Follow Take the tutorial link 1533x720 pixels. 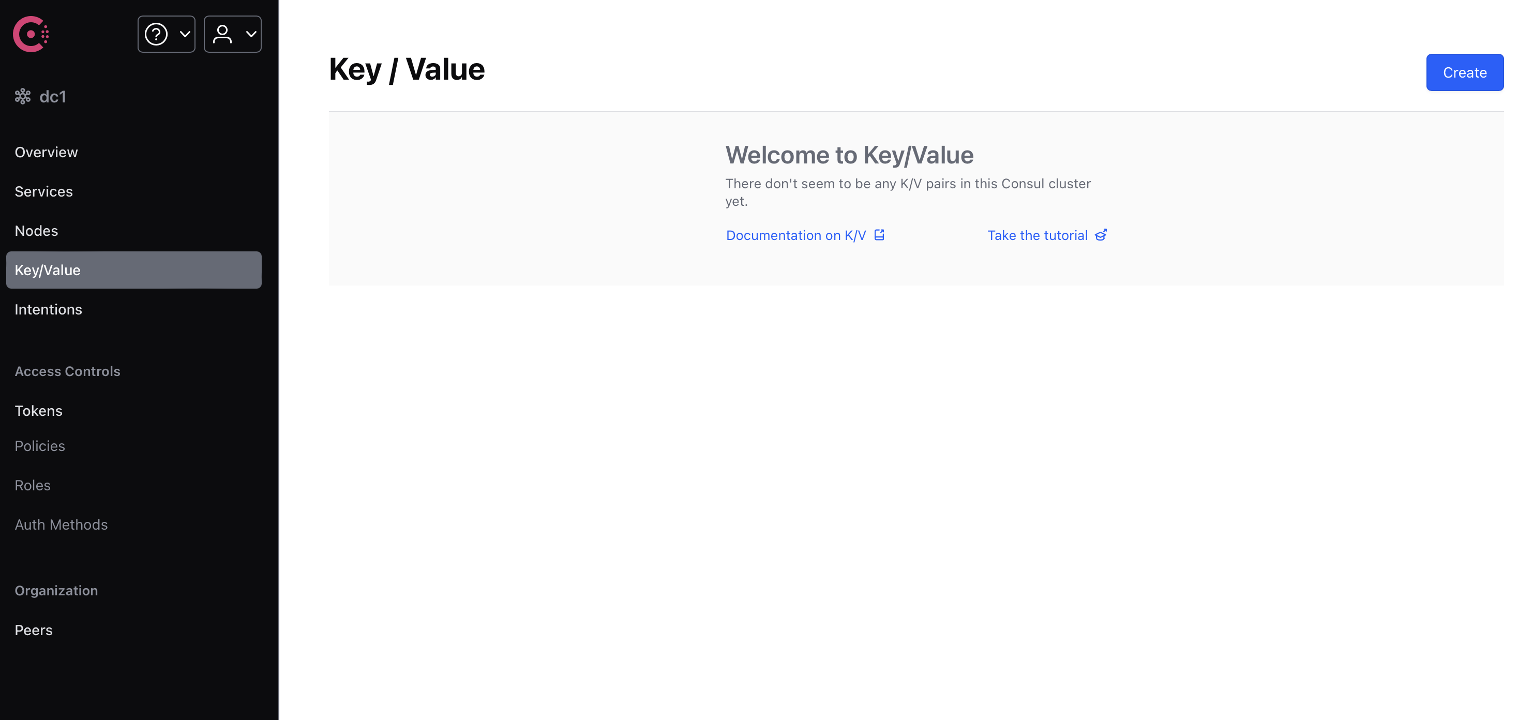click(1047, 235)
